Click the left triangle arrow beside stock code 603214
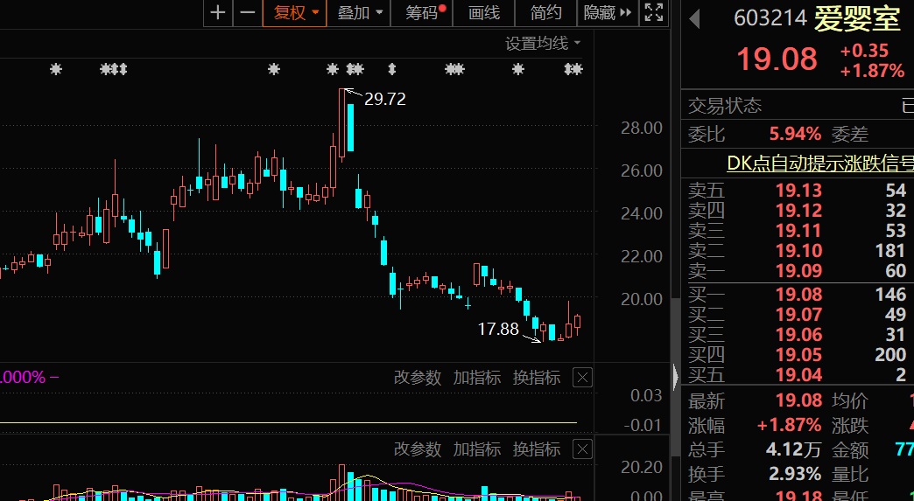The width and height of the screenshot is (914, 501). tap(695, 18)
